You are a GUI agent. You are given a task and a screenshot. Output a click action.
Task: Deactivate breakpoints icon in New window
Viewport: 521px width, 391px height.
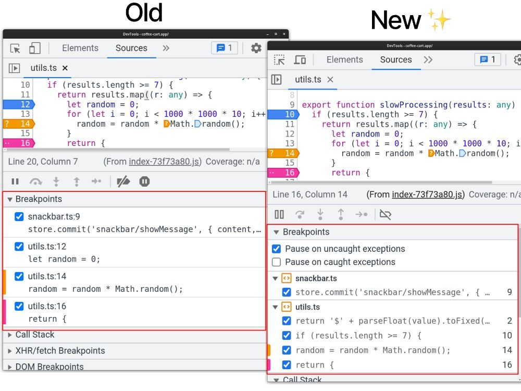click(386, 215)
